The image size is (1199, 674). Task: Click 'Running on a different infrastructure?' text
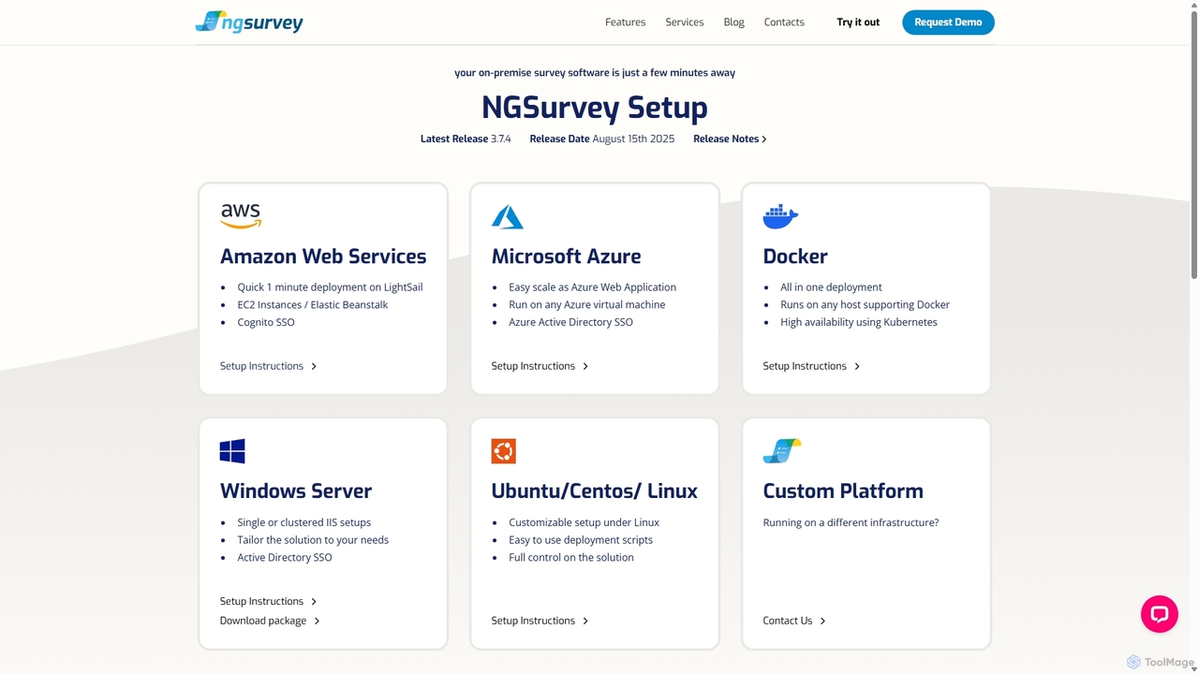(851, 522)
